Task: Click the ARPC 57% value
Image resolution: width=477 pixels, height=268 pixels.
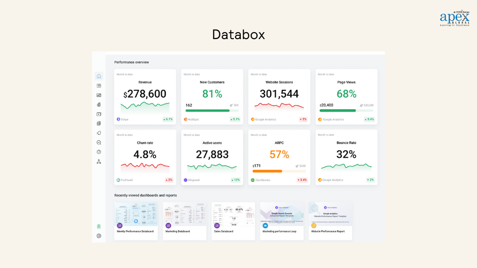Action: [279, 154]
